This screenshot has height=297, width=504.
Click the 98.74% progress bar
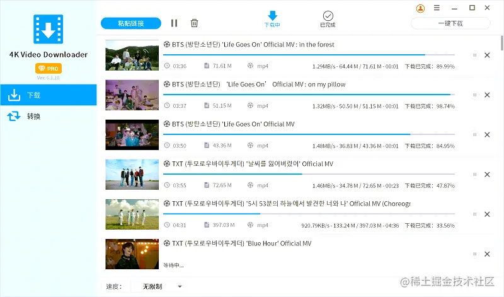coord(309,95)
